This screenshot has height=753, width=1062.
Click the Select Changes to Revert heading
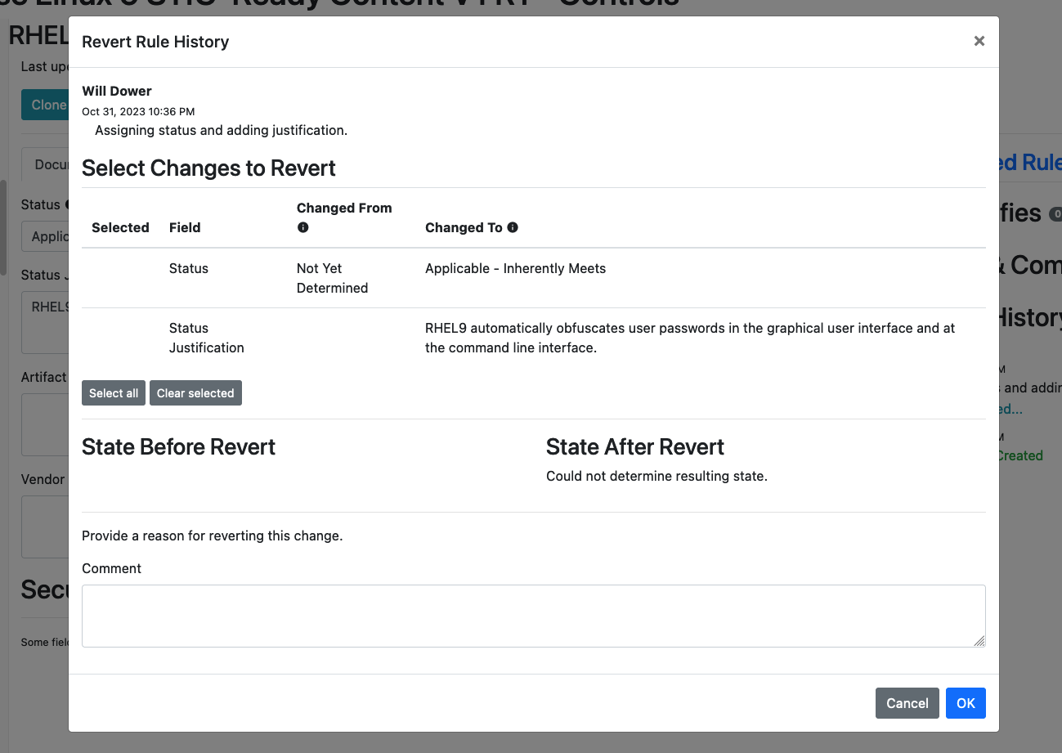click(x=209, y=168)
